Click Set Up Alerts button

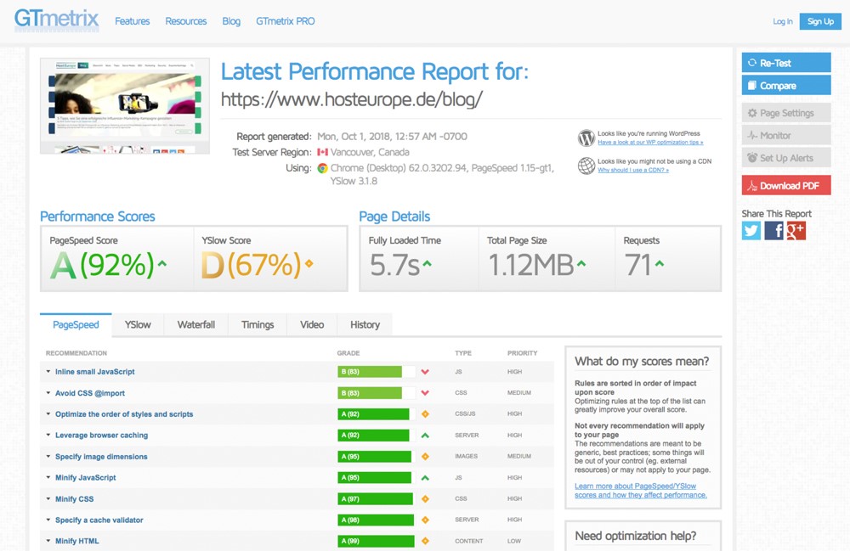pos(786,158)
